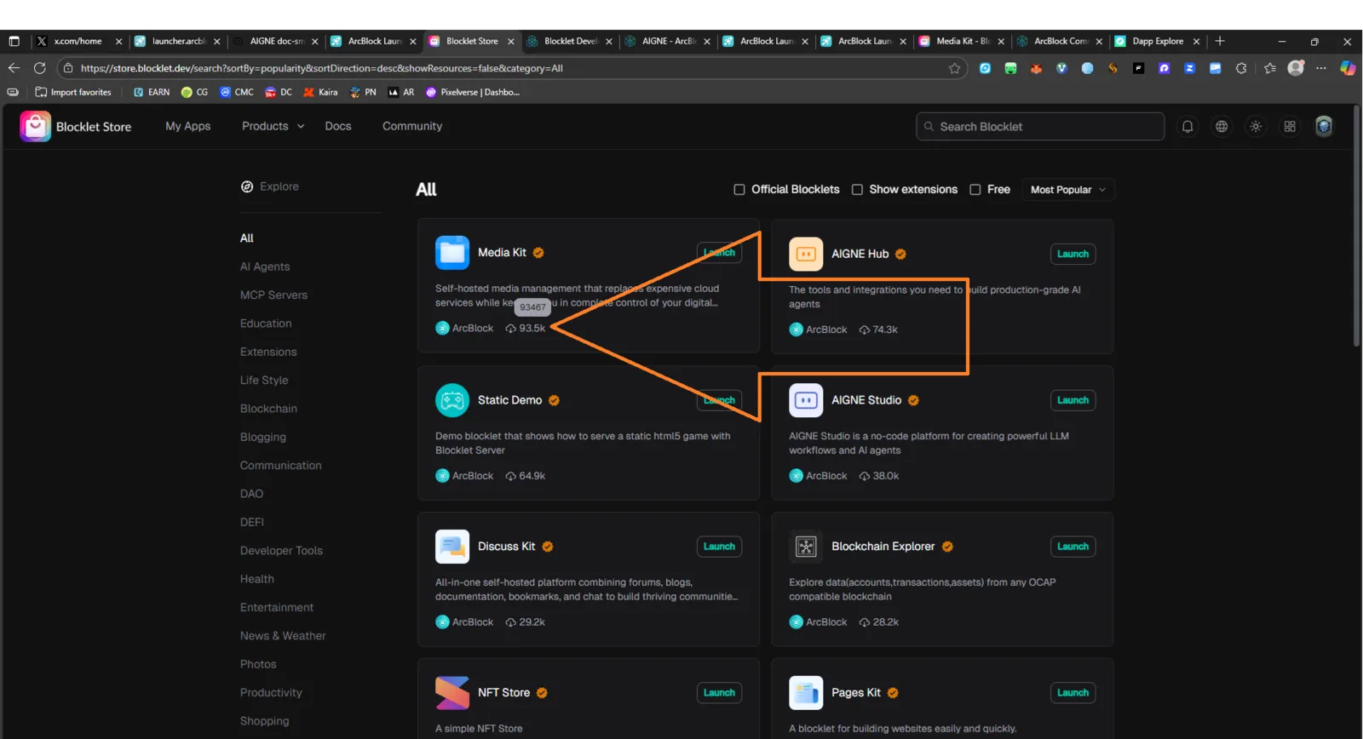Launch the AIGNE Hub blocklet

click(1073, 254)
